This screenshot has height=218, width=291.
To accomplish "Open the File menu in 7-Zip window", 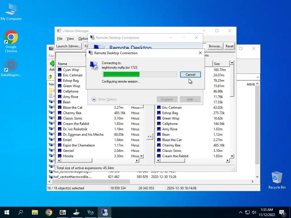I will point(51,56).
